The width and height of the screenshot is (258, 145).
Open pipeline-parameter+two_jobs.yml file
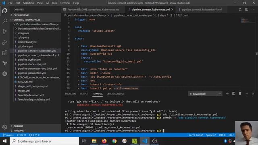tap(37, 68)
